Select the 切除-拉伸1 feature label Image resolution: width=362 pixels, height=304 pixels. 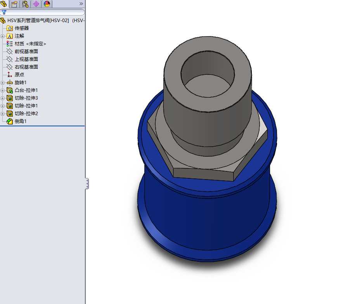pyautogui.click(x=26, y=105)
